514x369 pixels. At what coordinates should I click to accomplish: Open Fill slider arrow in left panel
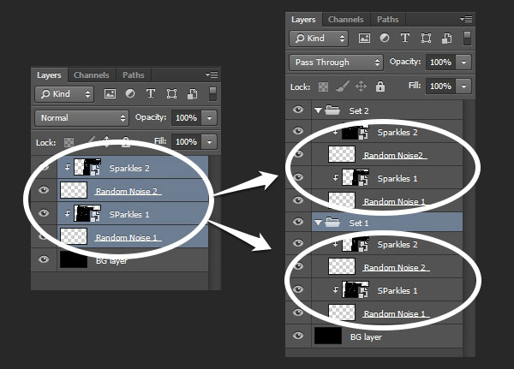click(x=209, y=142)
